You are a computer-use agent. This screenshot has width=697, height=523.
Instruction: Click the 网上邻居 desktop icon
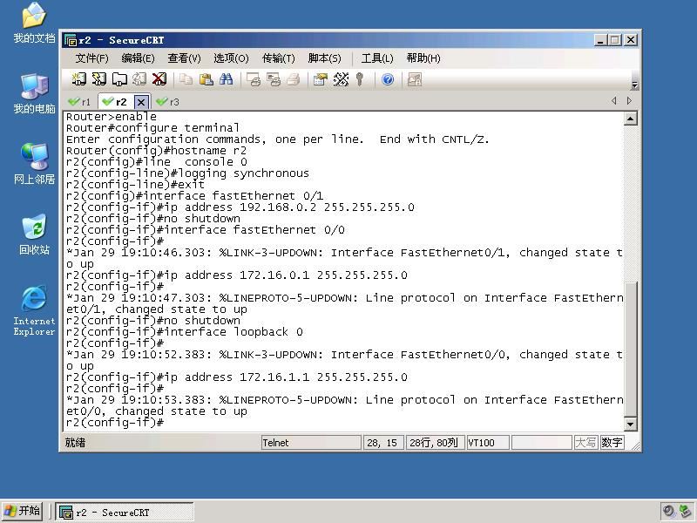click(x=34, y=164)
